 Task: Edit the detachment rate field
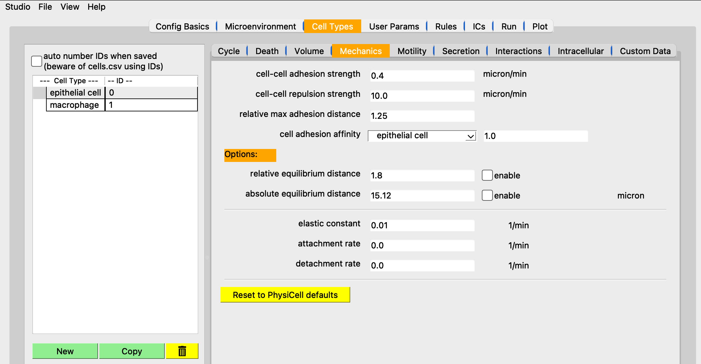(422, 265)
